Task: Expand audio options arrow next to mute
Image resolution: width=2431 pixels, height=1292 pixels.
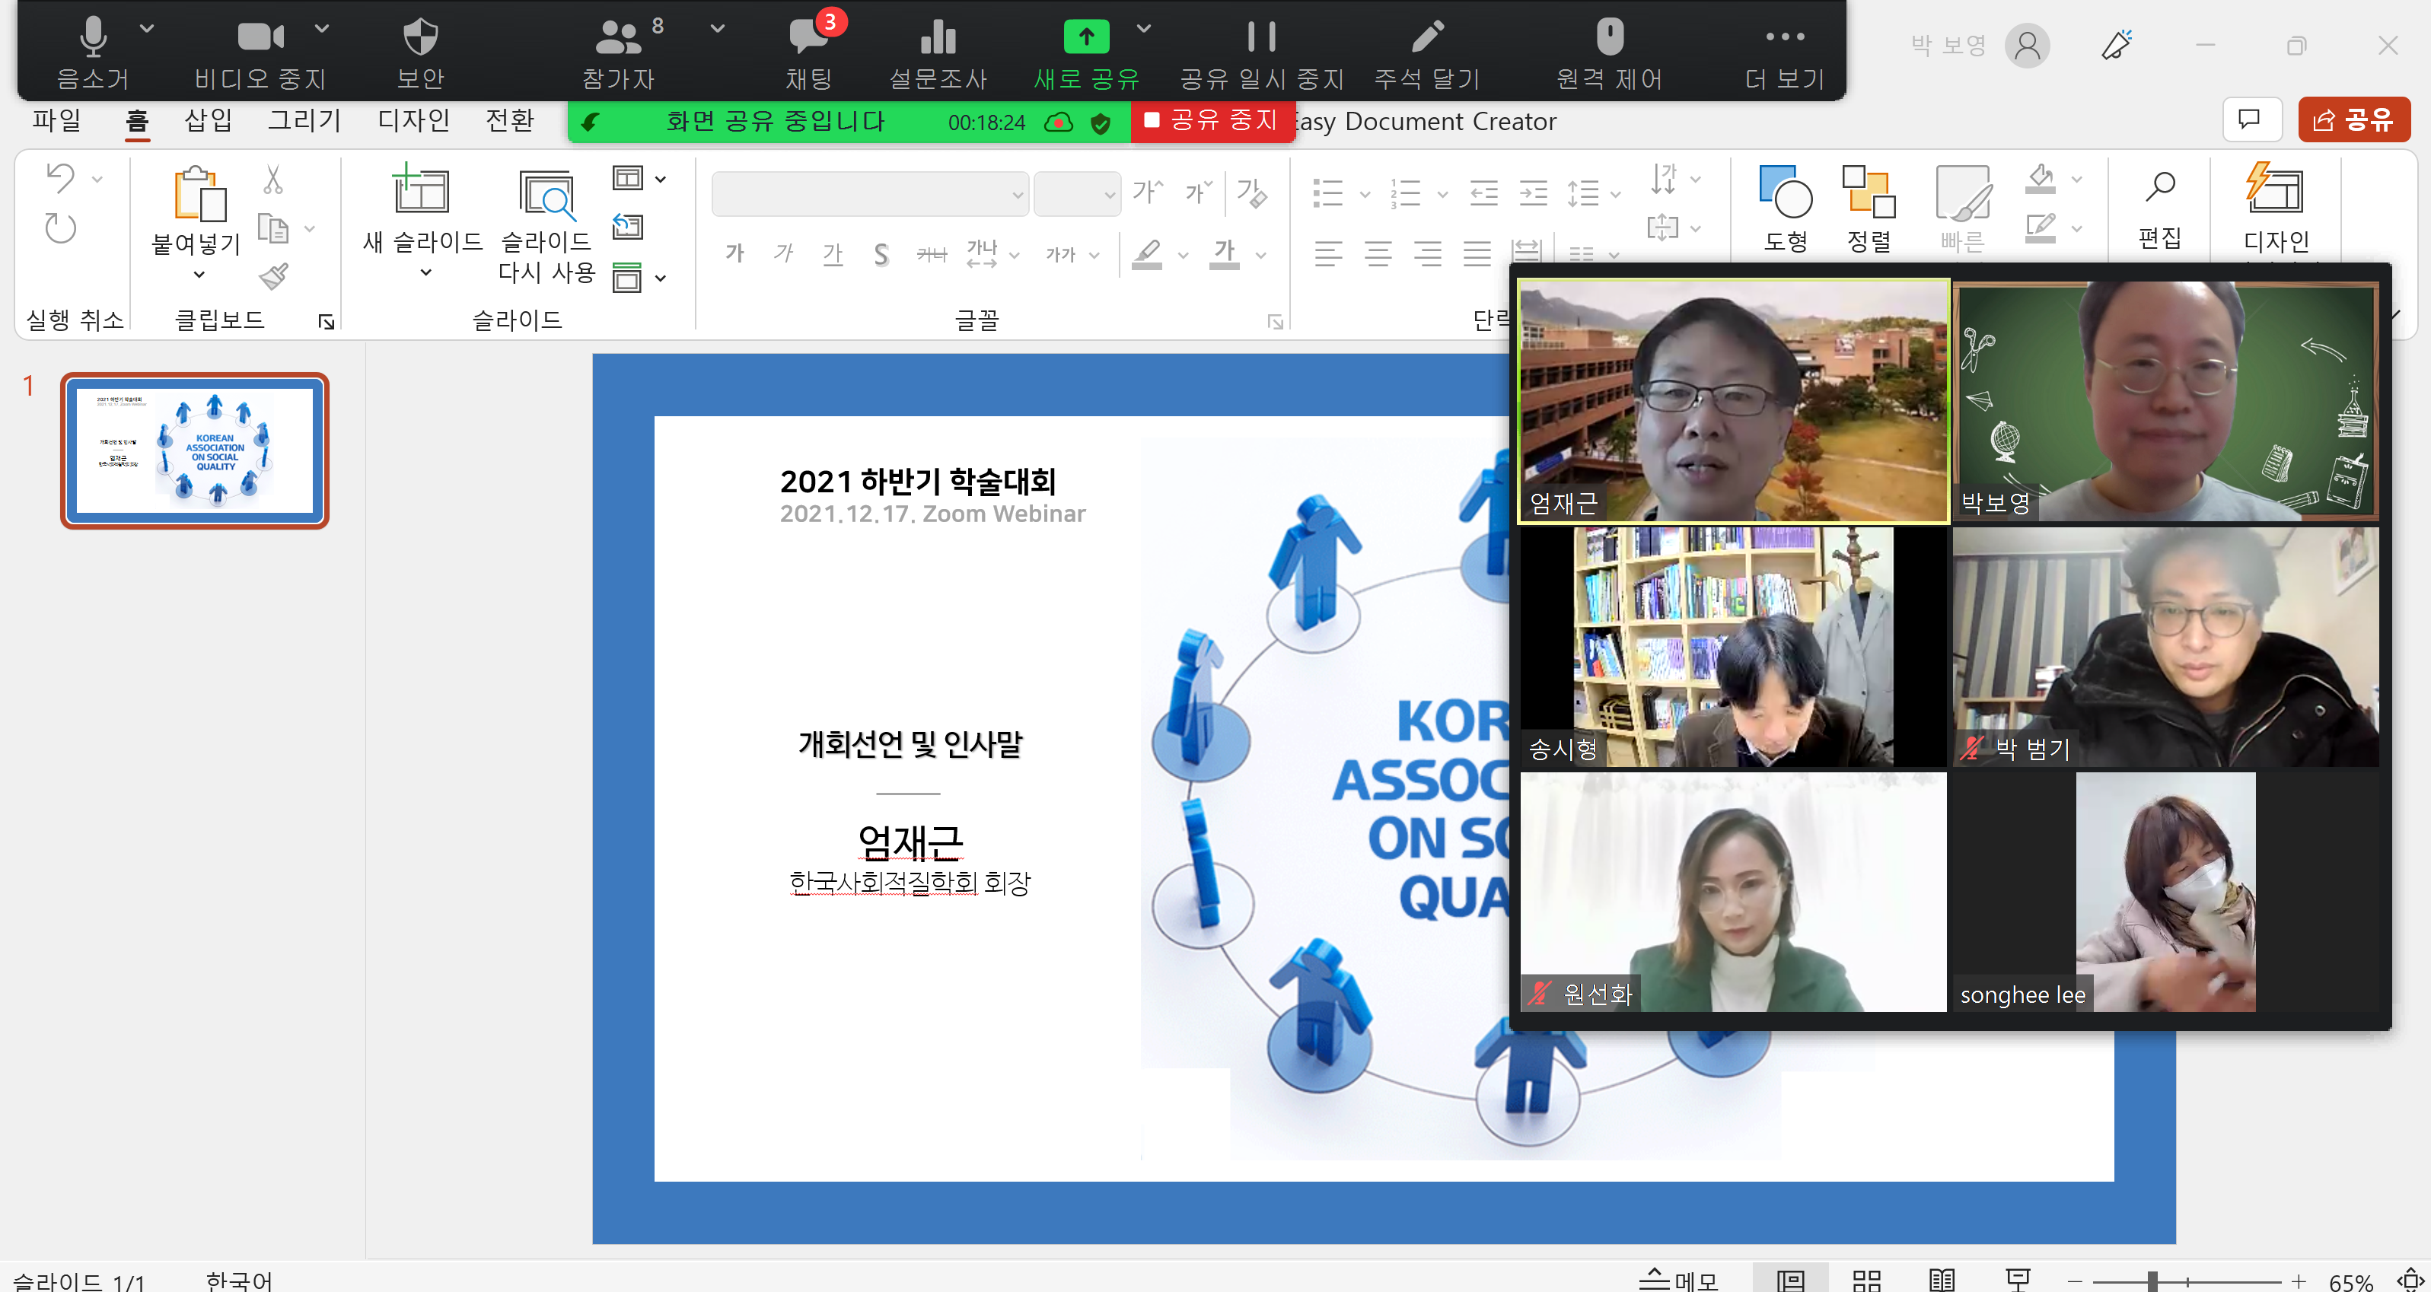Action: (146, 29)
